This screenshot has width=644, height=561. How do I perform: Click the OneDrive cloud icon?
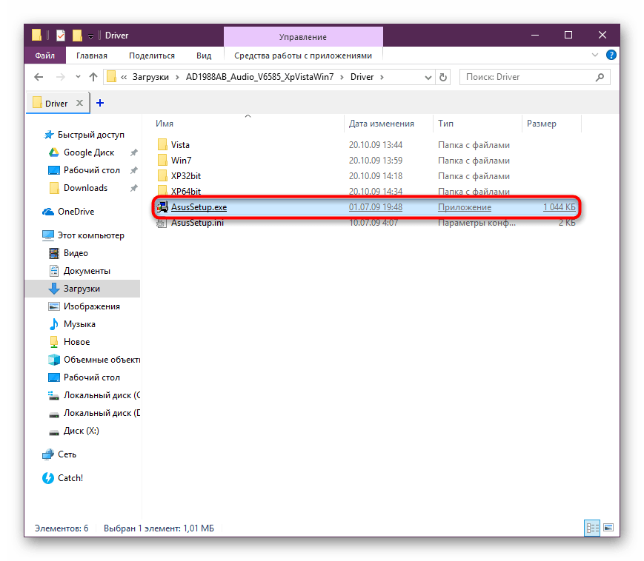[49, 212]
